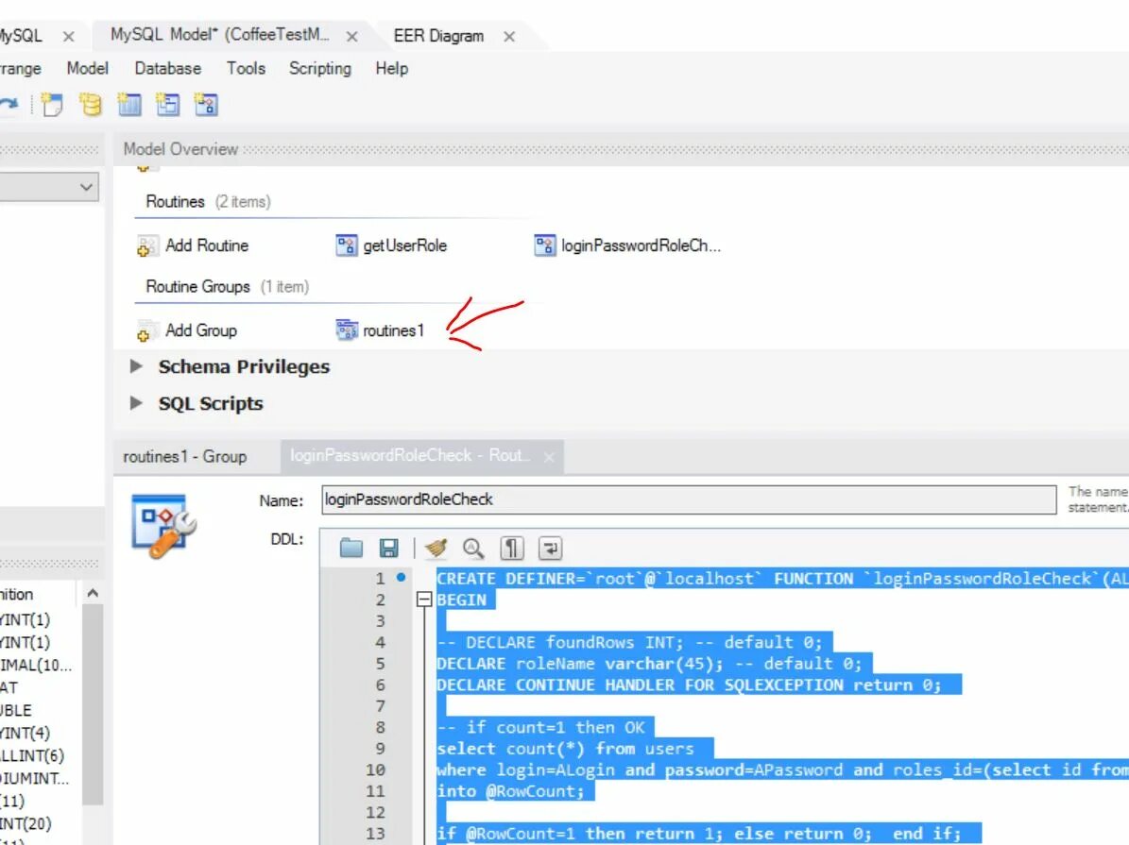The height and width of the screenshot is (845, 1129).
Task: Open the Scripting menu
Action: pos(320,68)
